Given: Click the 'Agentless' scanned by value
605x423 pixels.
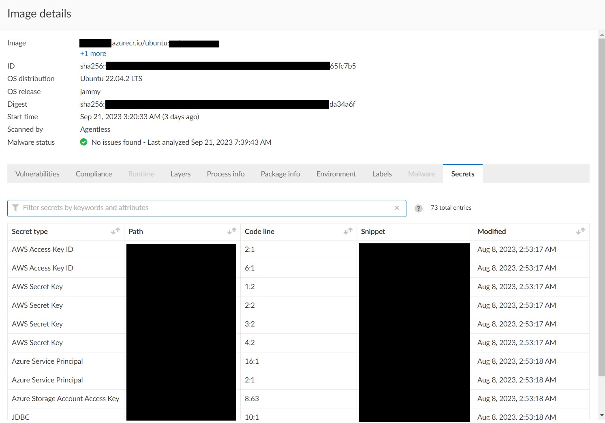Looking at the screenshot, I should click(95, 129).
